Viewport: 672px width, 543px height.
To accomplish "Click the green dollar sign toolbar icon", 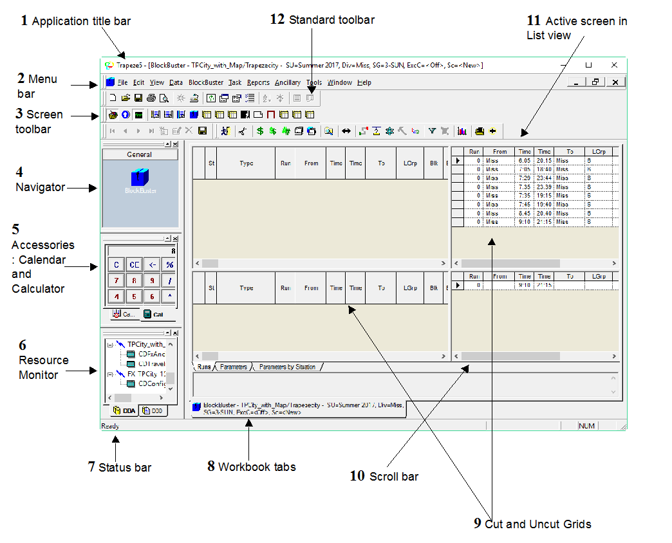I will point(259,131).
